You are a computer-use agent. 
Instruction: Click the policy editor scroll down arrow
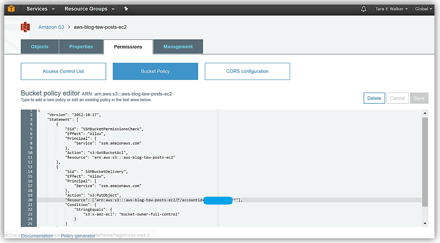pyautogui.click(x=425, y=224)
